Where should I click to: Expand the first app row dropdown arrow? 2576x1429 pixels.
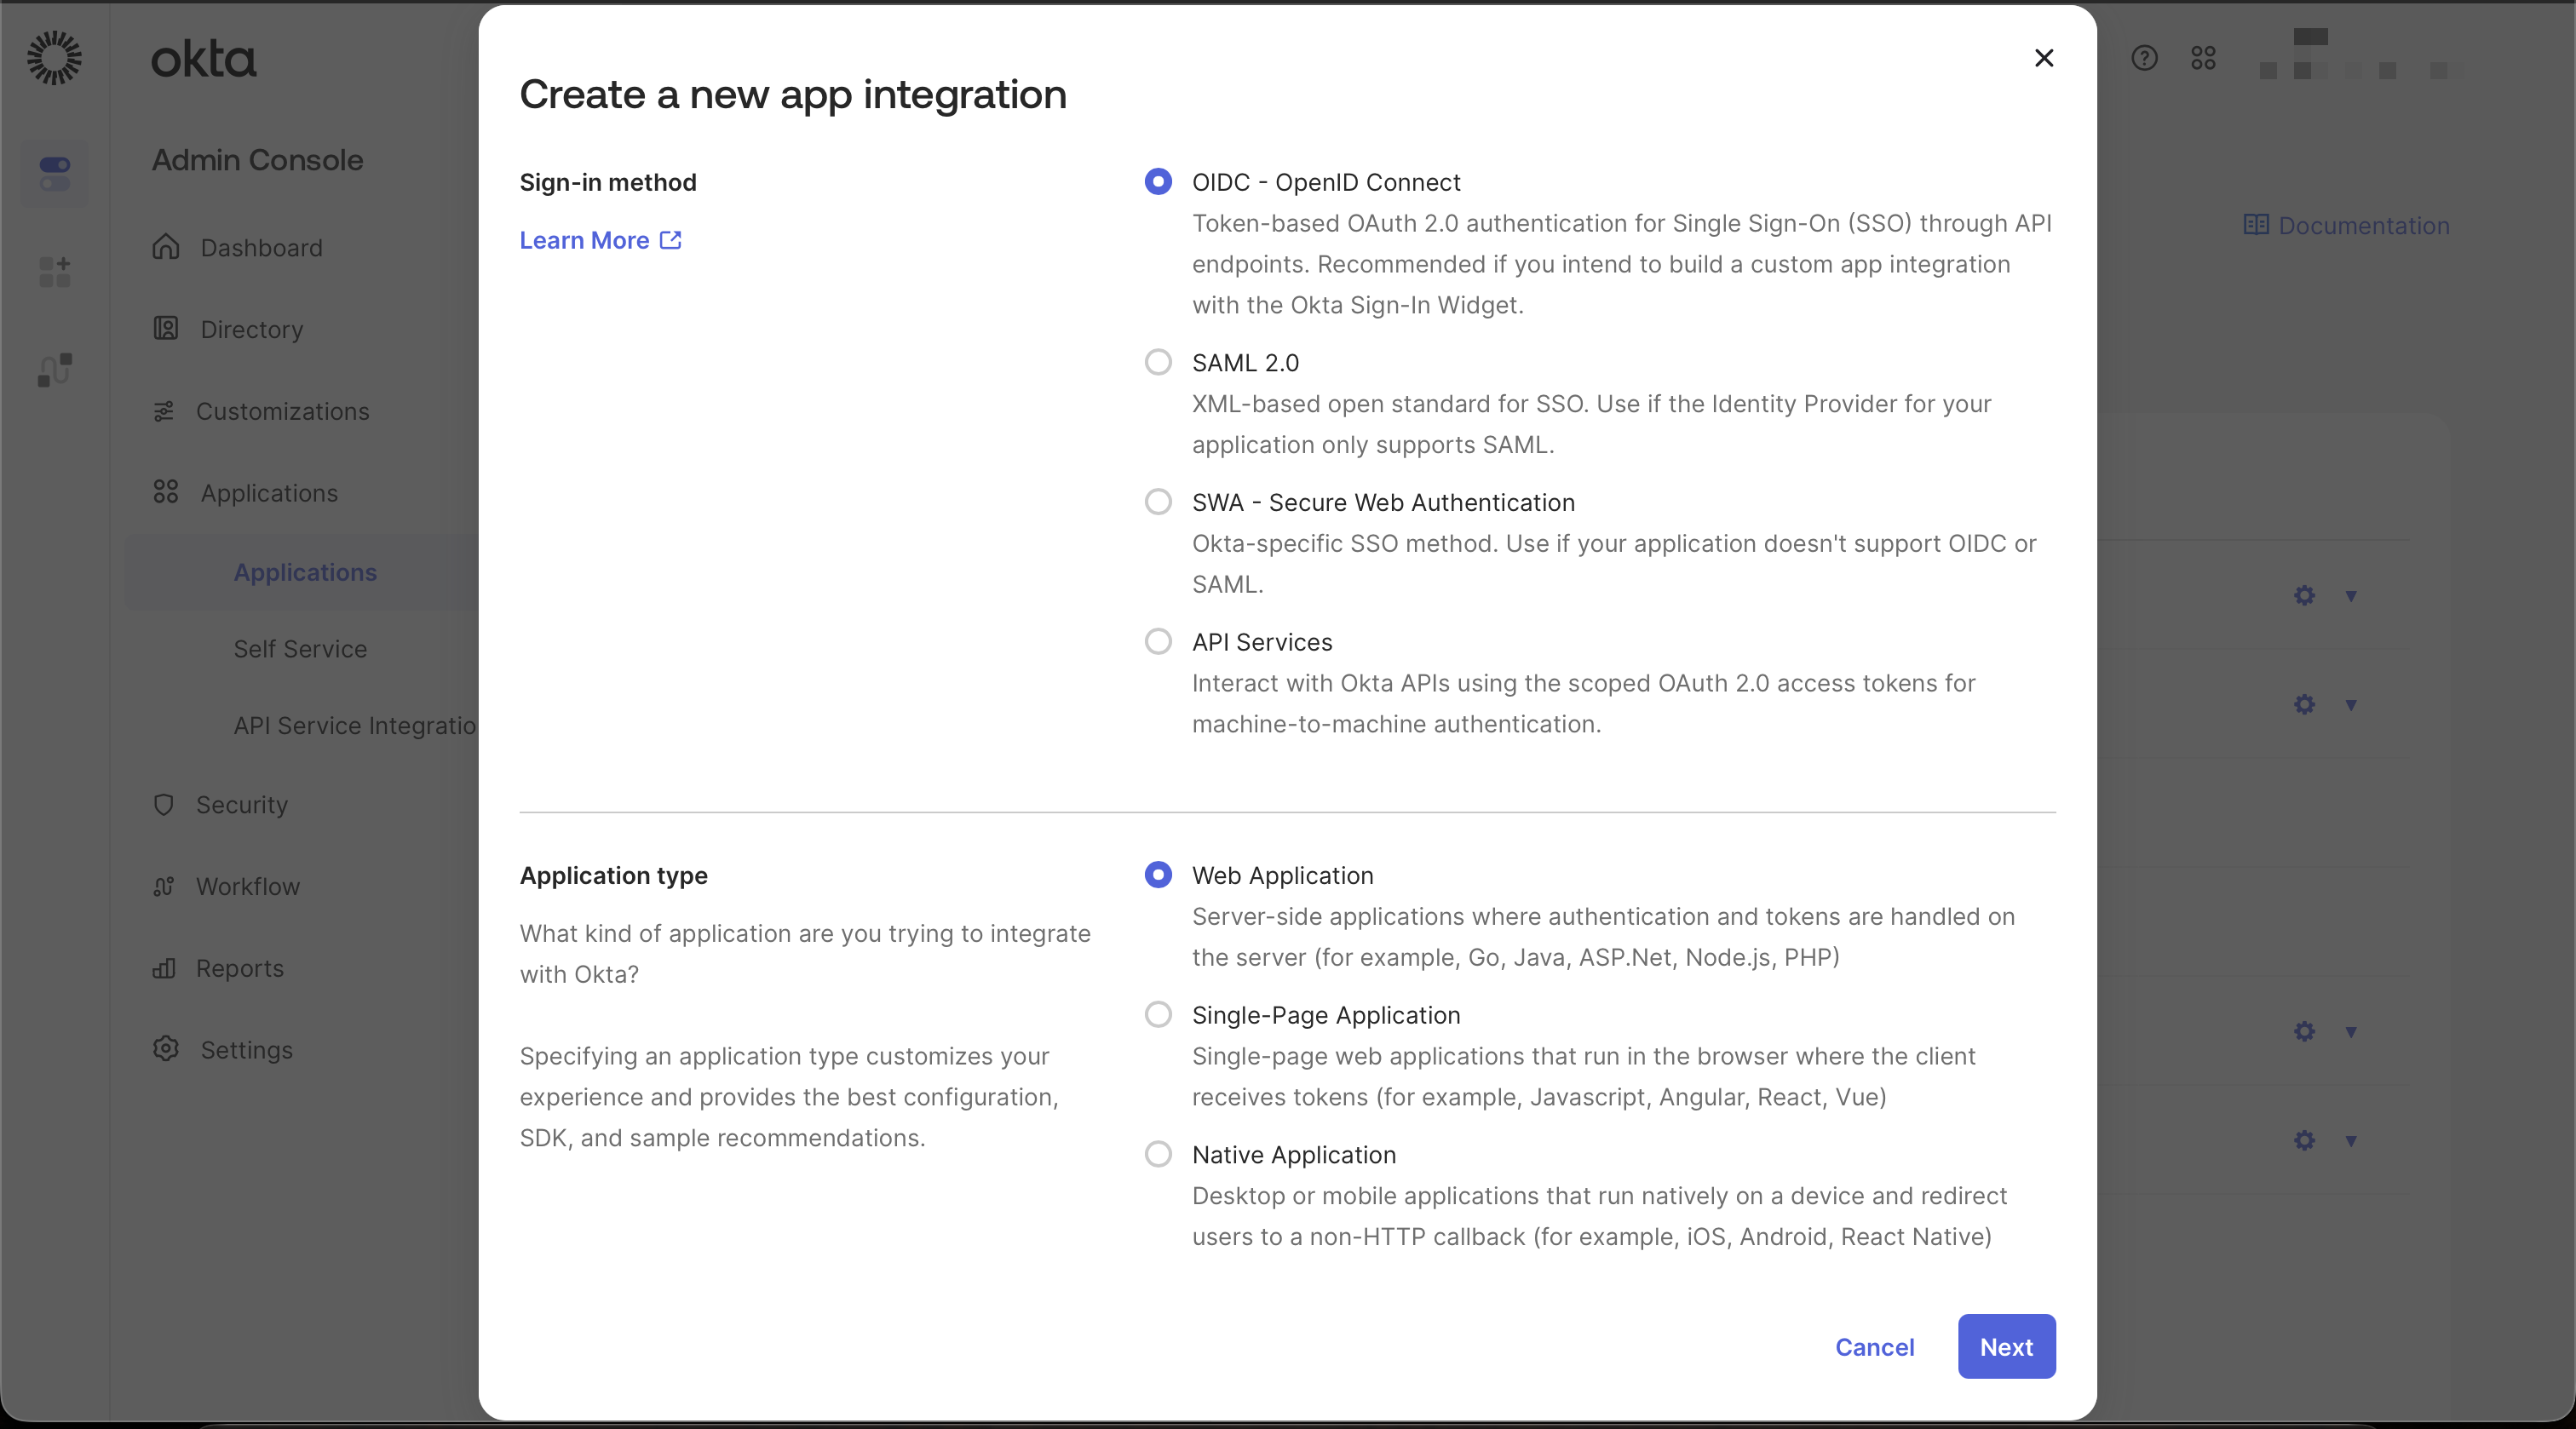[x=2351, y=596]
